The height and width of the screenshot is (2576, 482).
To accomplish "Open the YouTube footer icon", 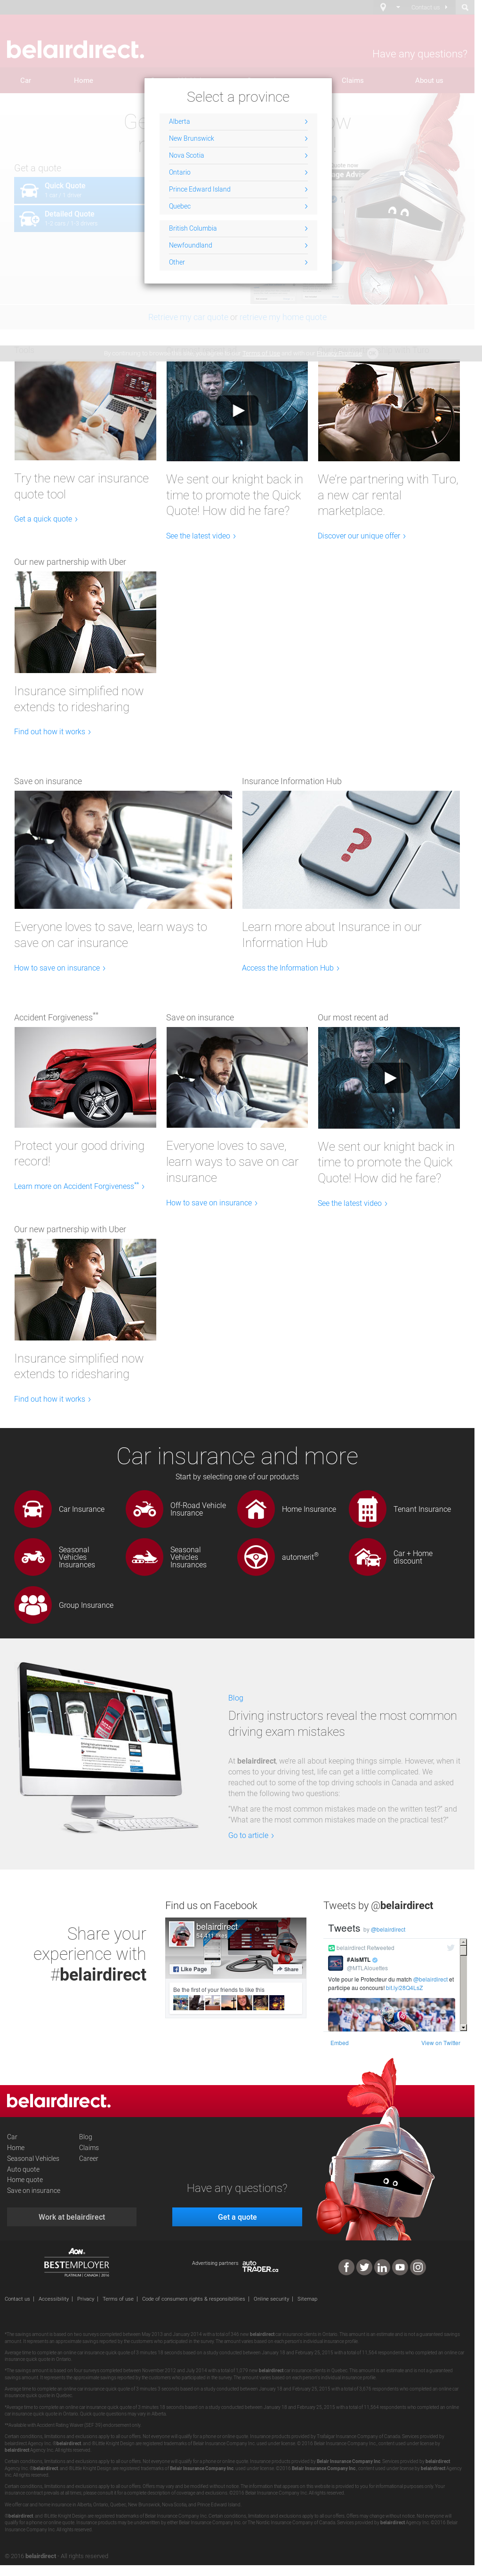I will pos(400,2267).
